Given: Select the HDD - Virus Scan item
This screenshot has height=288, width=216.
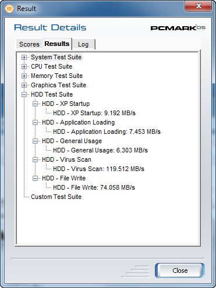Looking at the screenshot, I should [66, 159].
